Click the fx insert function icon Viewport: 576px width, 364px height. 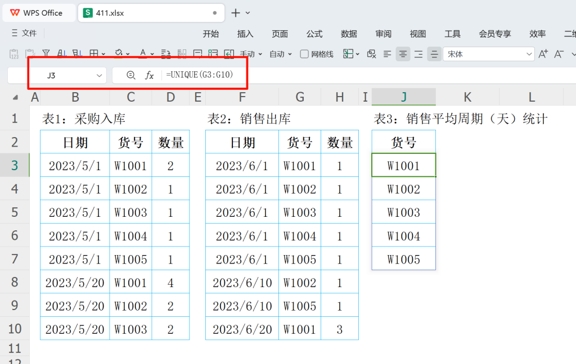click(149, 75)
